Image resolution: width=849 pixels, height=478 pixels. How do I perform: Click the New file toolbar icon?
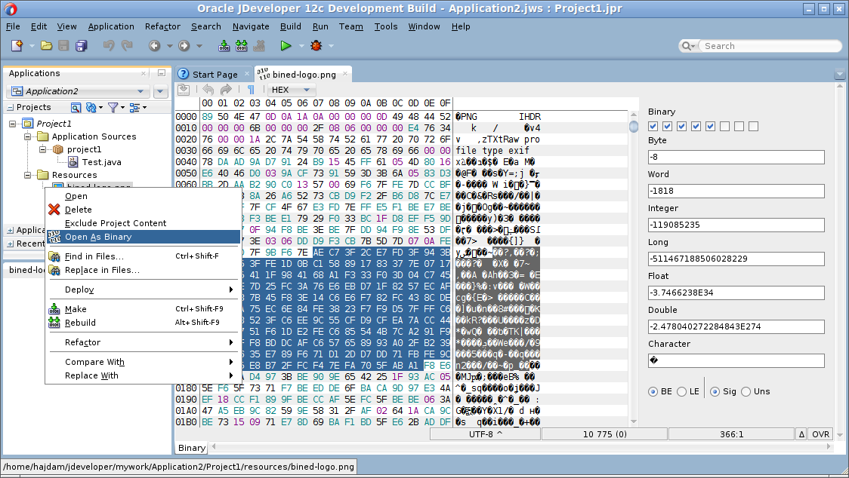17,46
